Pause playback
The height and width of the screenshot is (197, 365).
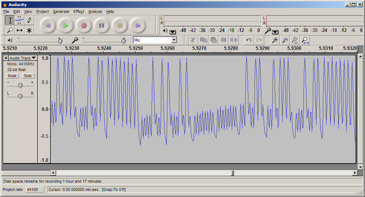pyautogui.click(x=102, y=25)
